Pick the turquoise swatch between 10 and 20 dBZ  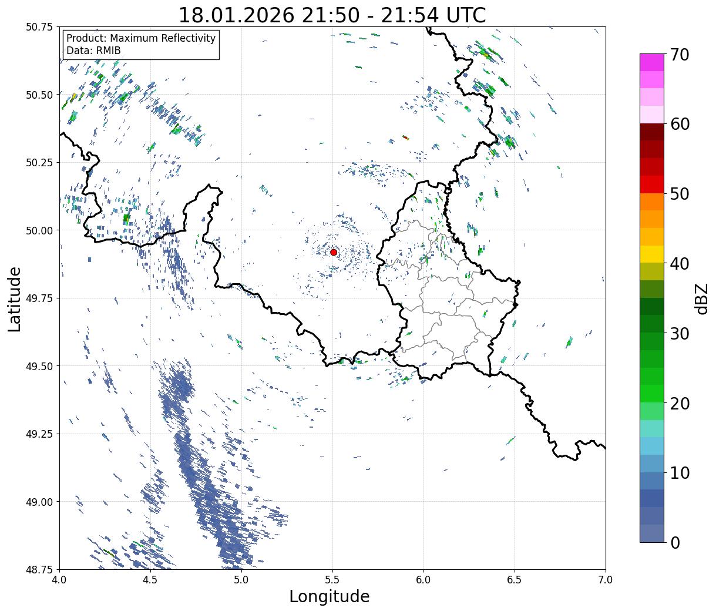pos(652,428)
